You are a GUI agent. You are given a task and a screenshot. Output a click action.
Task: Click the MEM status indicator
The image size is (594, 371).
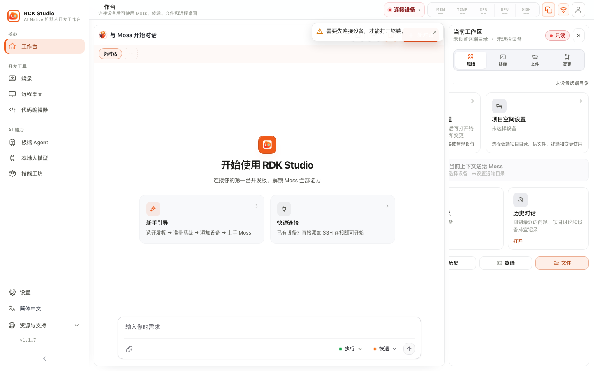tap(441, 11)
